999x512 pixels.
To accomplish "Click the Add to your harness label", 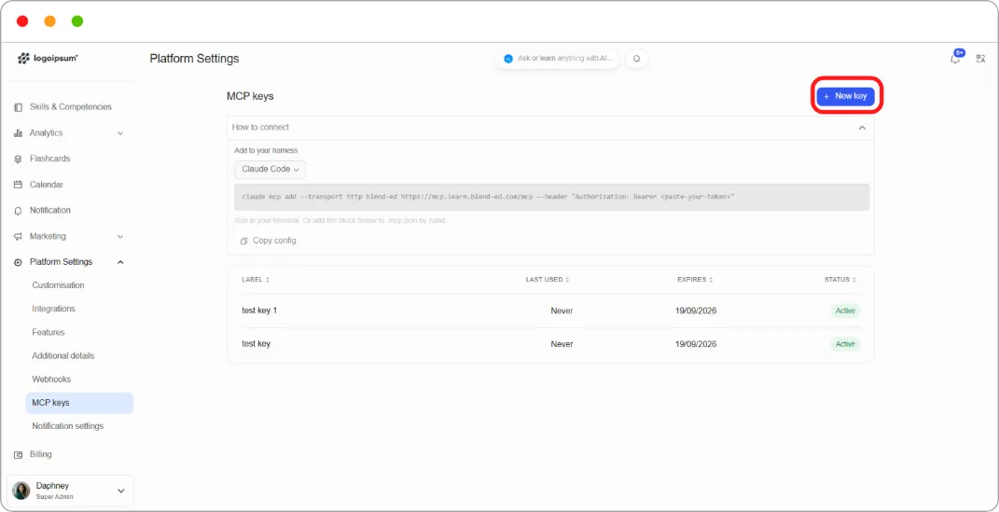I will (266, 150).
